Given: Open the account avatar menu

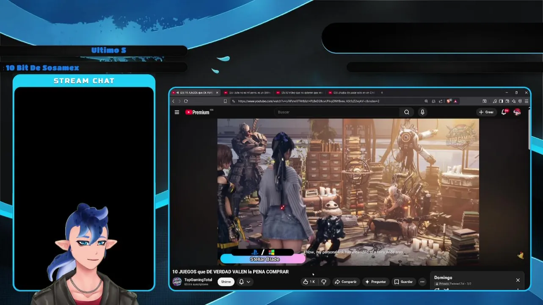Looking at the screenshot, I should coord(517,112).
